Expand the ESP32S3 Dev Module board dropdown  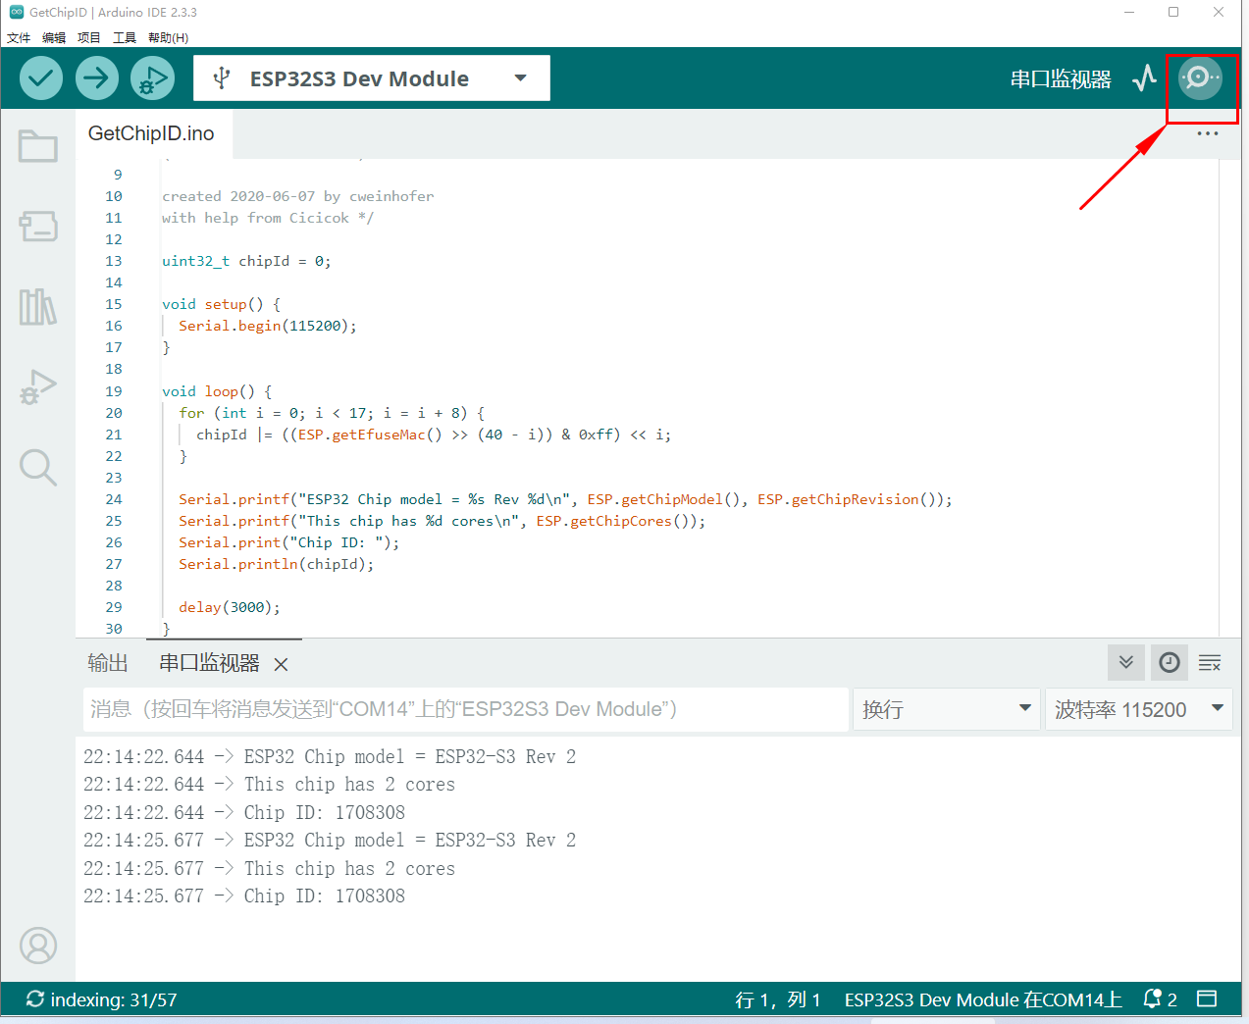coord(521,78)
